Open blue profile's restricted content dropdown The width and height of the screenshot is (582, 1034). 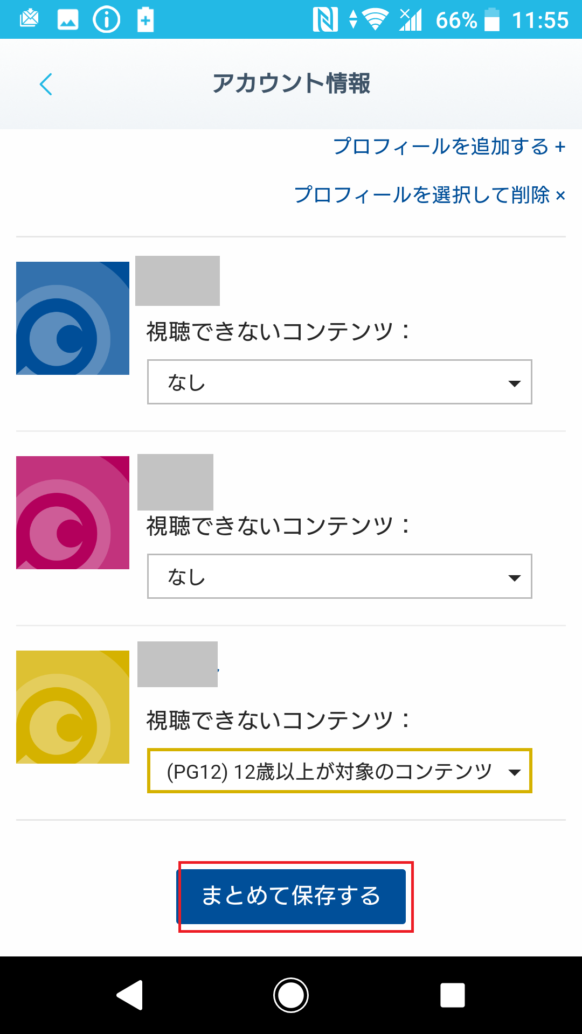(339, 382)
